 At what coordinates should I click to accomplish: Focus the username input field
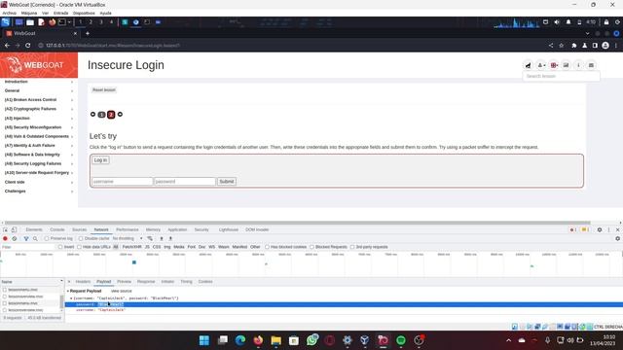tap(123, 182)
